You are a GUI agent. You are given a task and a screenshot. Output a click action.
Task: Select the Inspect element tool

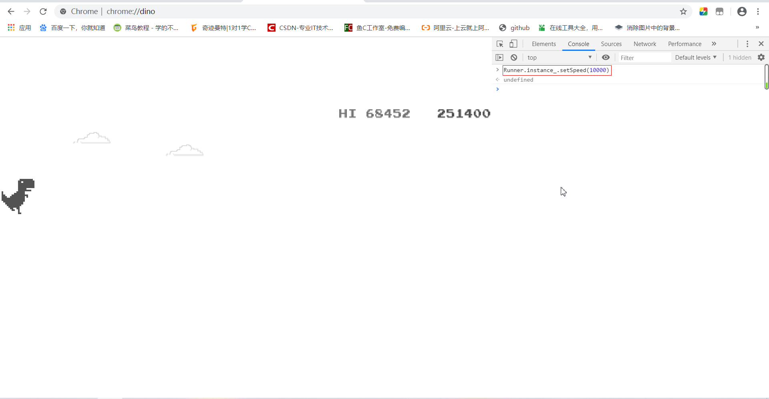coord(499,44)
